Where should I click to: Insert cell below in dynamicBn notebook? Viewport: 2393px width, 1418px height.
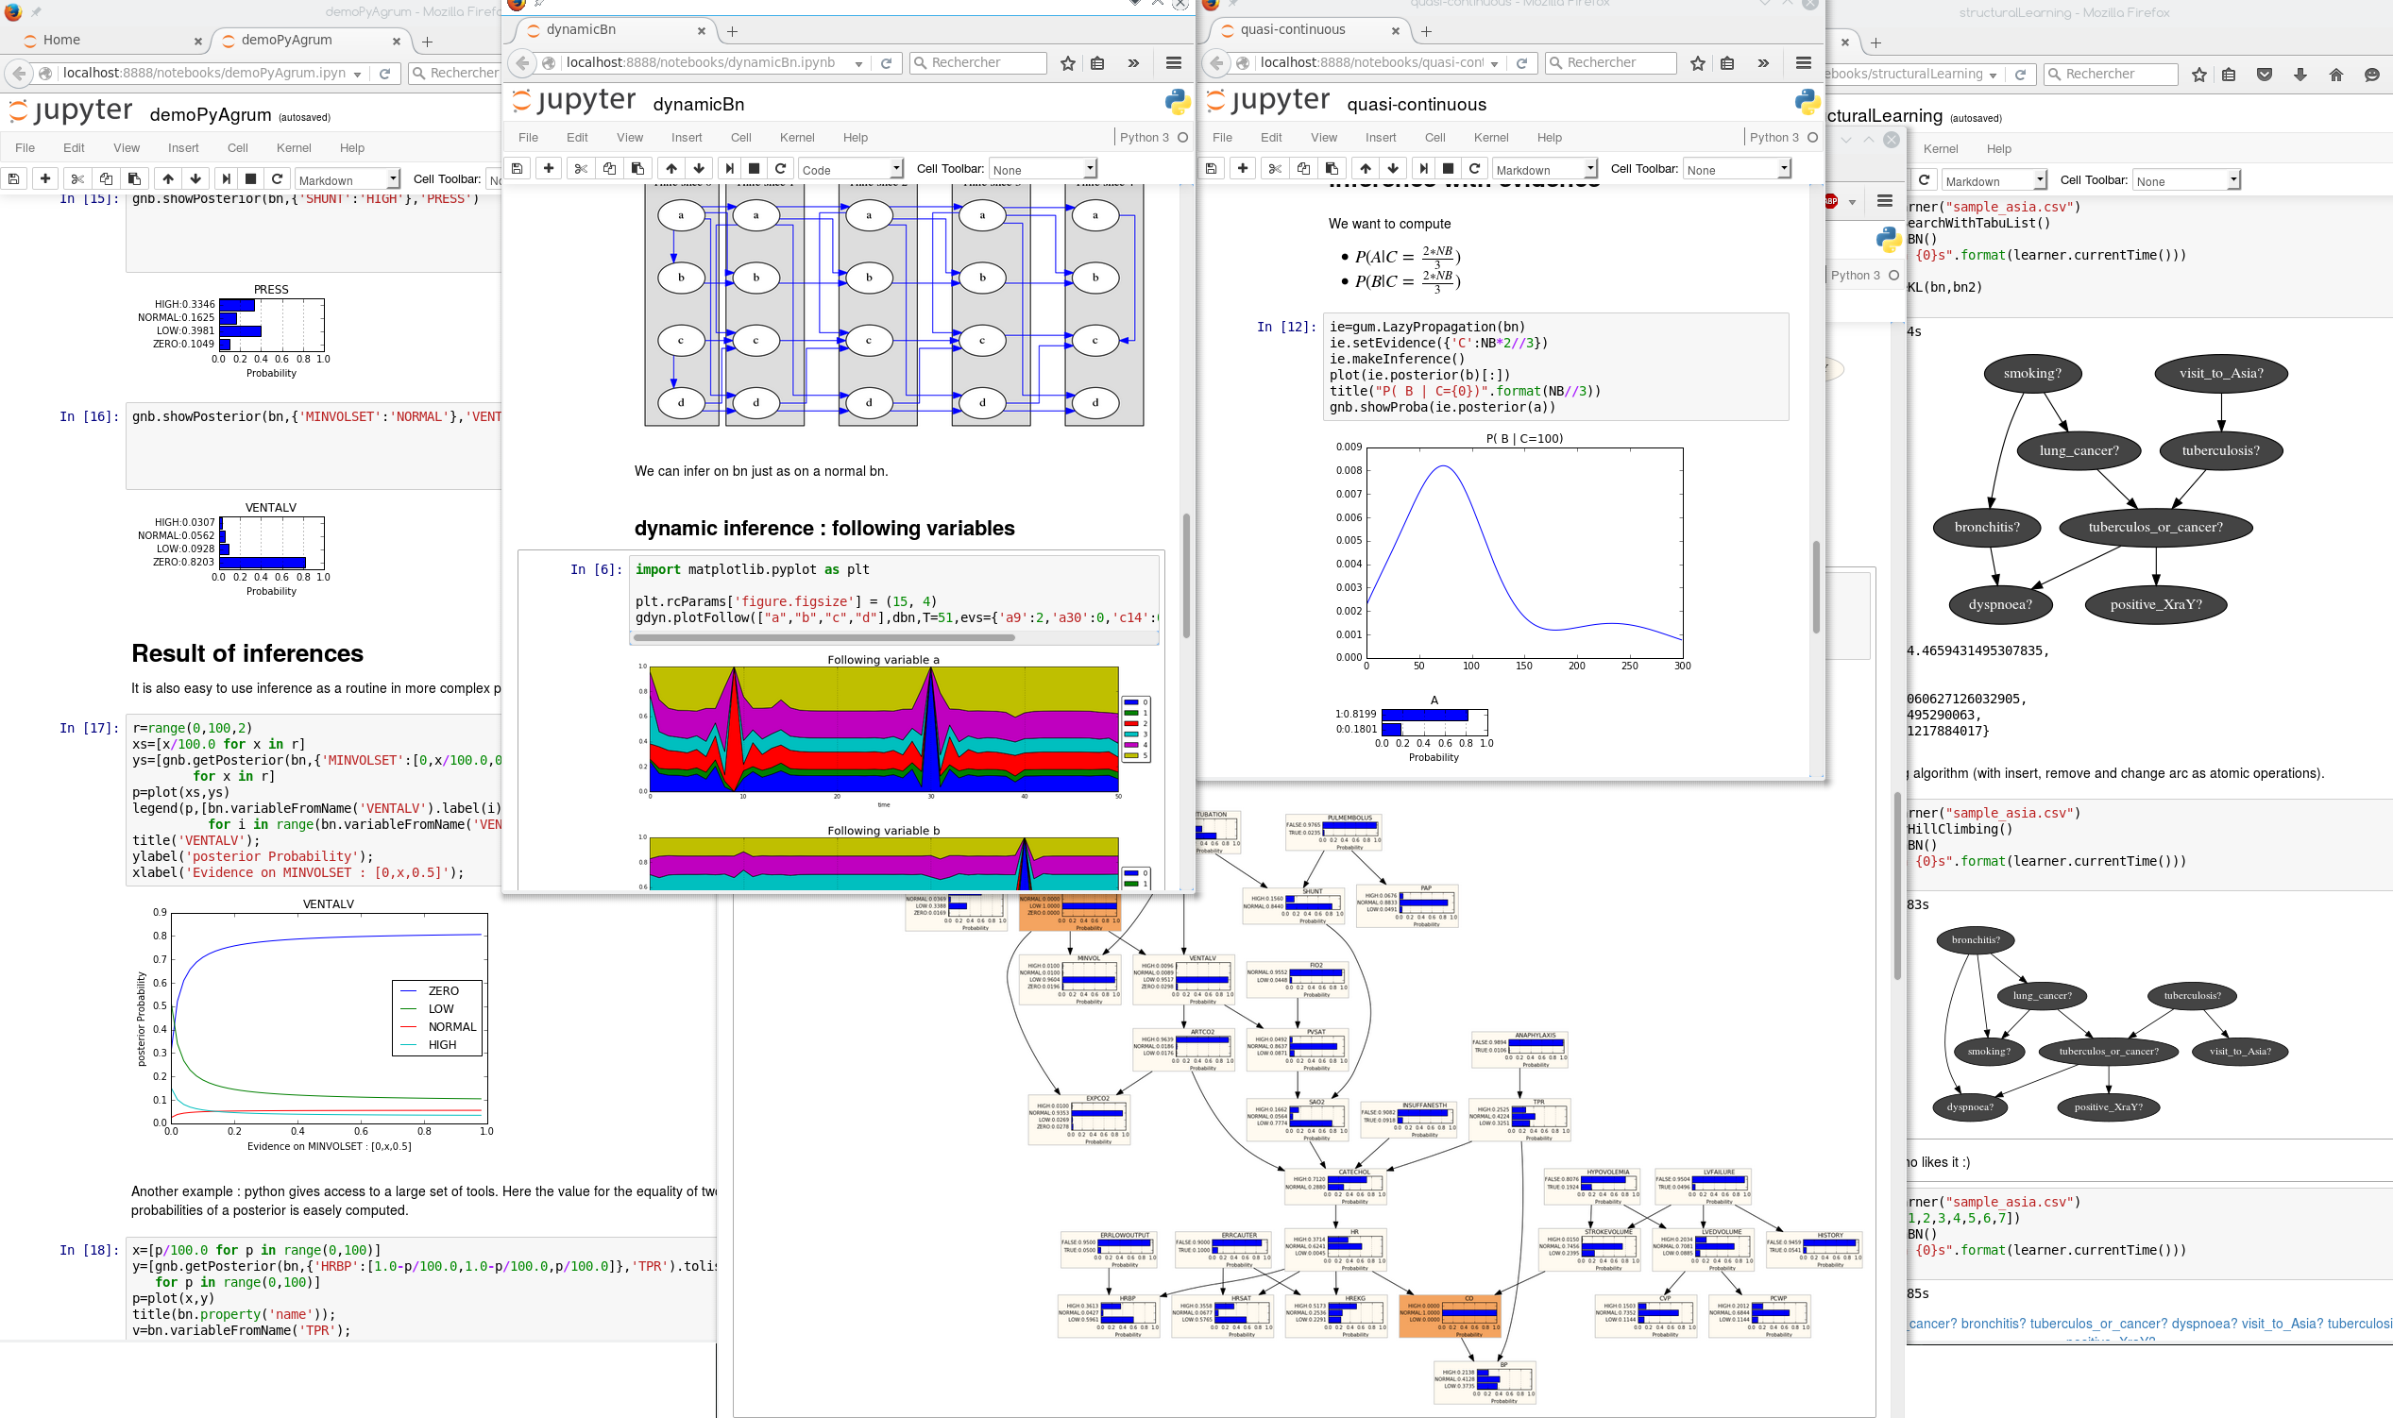point(549,169)
